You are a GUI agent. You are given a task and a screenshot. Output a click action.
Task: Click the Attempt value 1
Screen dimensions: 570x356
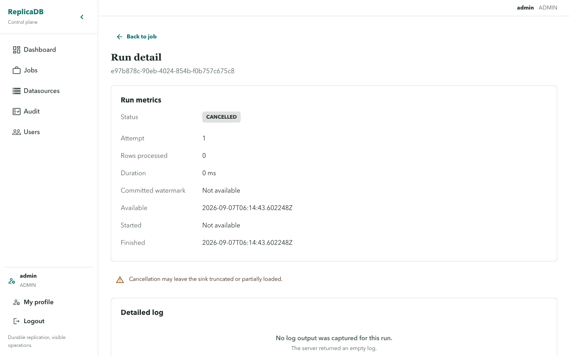204,138
